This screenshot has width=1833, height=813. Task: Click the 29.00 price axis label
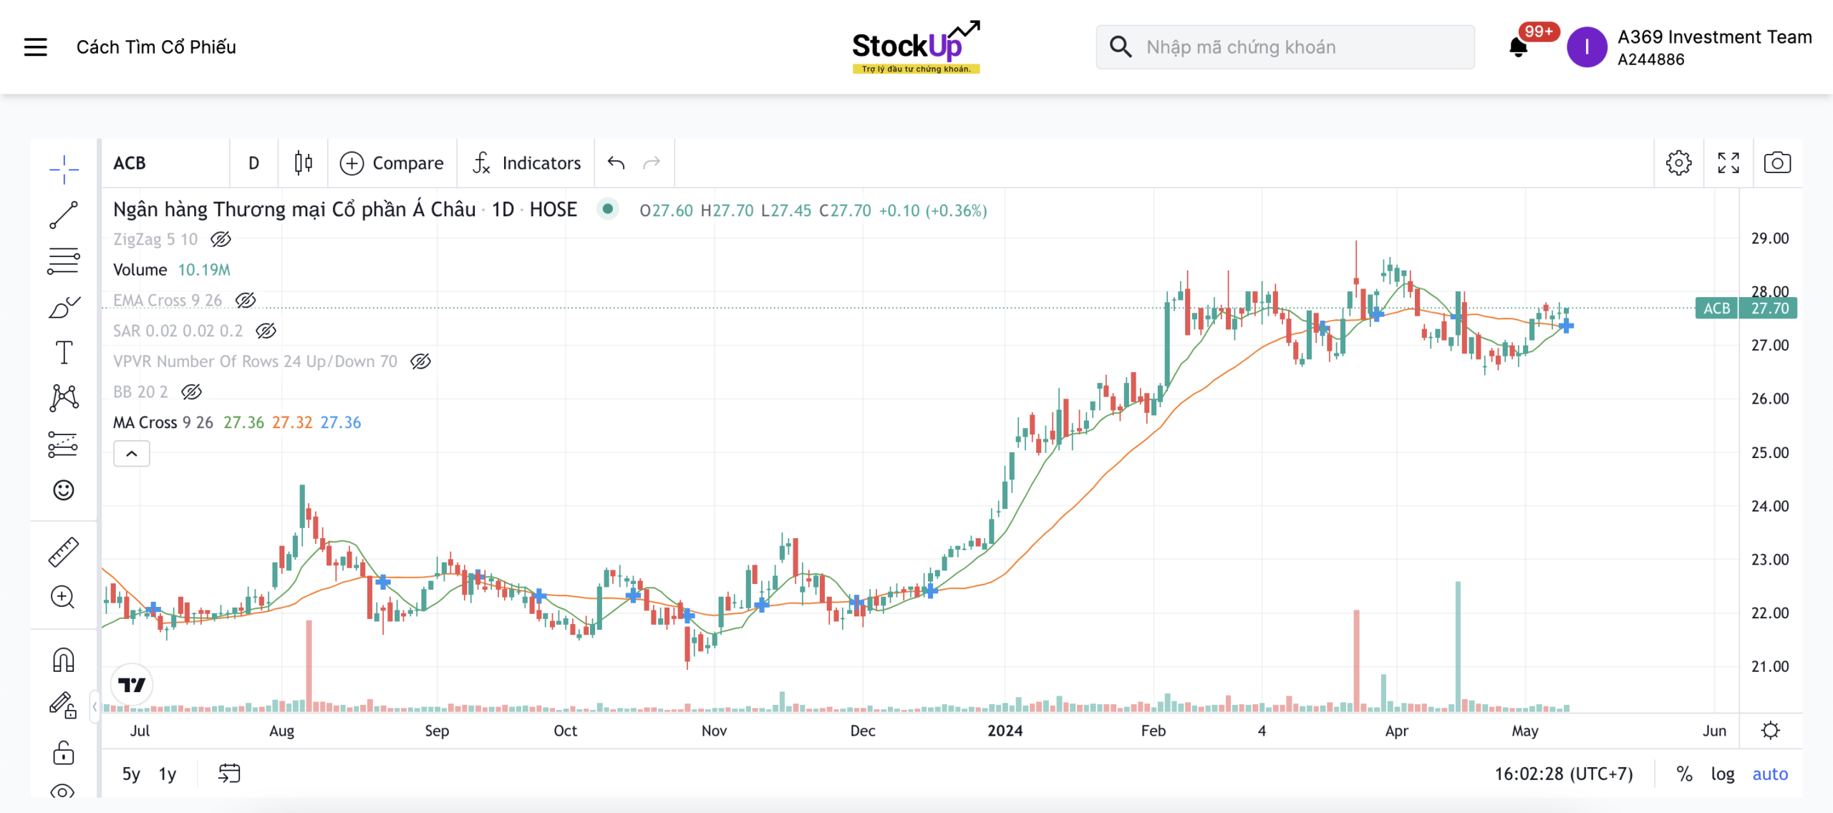[1770, 238]
